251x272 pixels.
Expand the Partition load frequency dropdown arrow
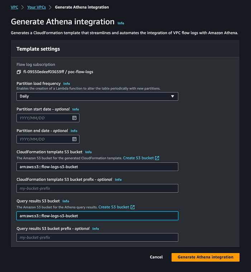(172, 96)
